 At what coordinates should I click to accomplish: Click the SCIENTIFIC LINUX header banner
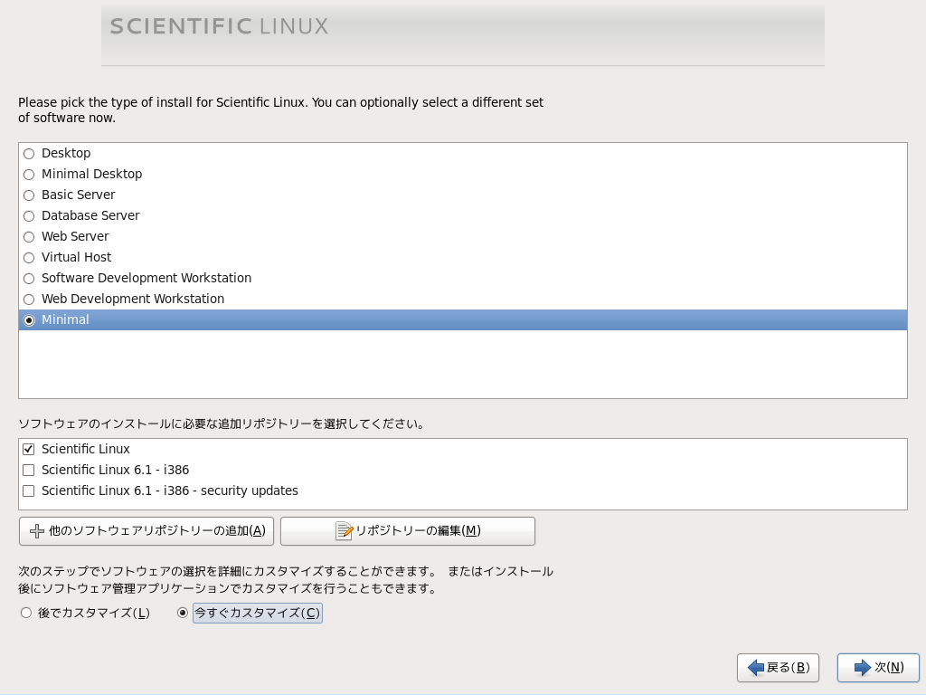[463, 35]
